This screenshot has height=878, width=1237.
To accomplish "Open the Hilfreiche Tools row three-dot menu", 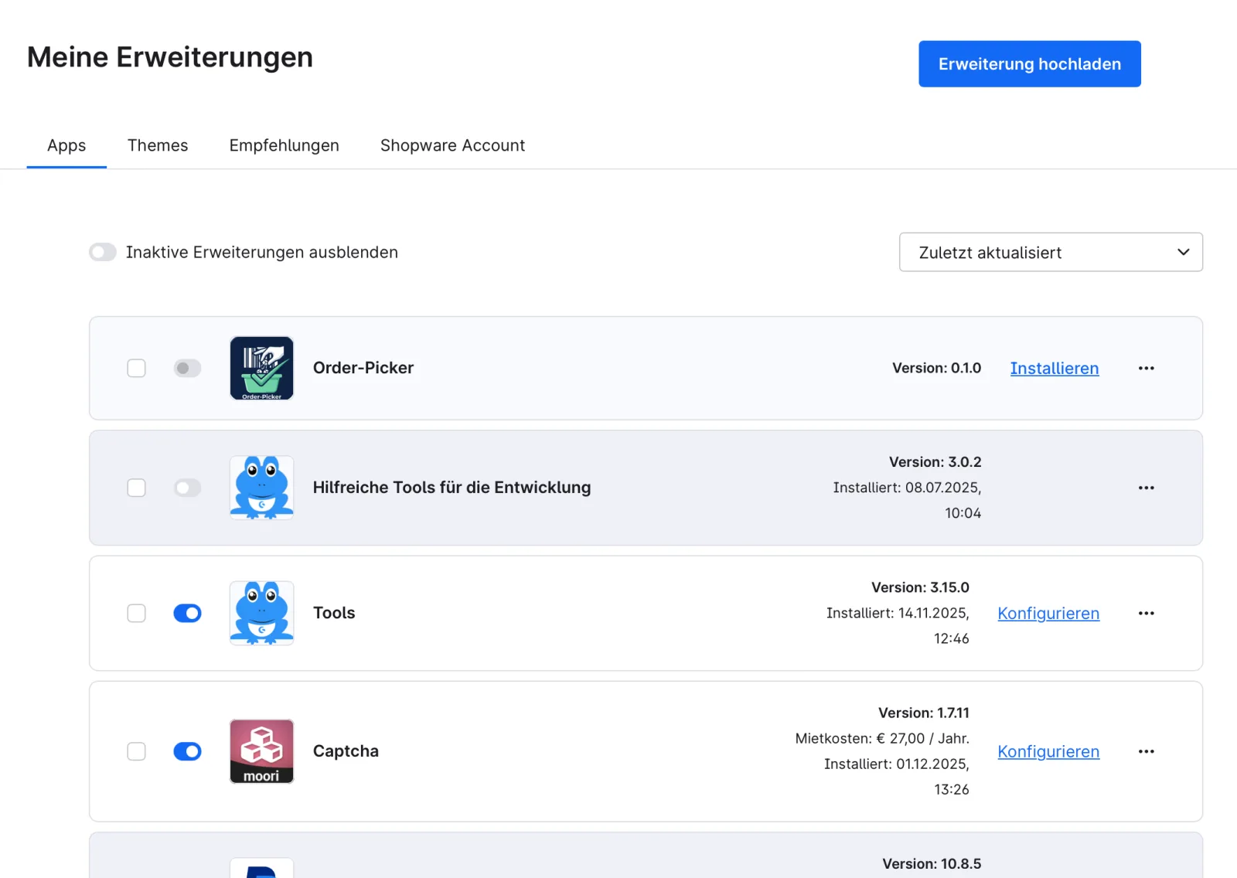I will 1146,488.
